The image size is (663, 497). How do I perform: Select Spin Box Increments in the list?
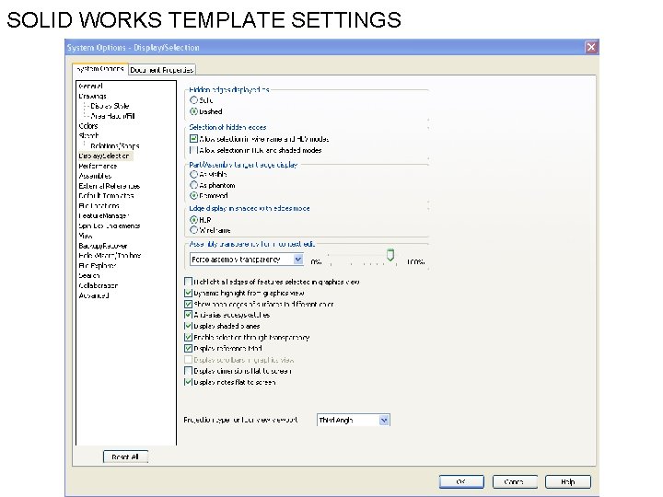coord(109,225)
